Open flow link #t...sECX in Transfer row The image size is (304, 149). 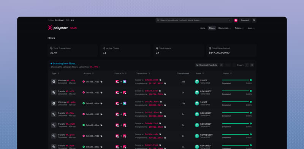point(70,91)
